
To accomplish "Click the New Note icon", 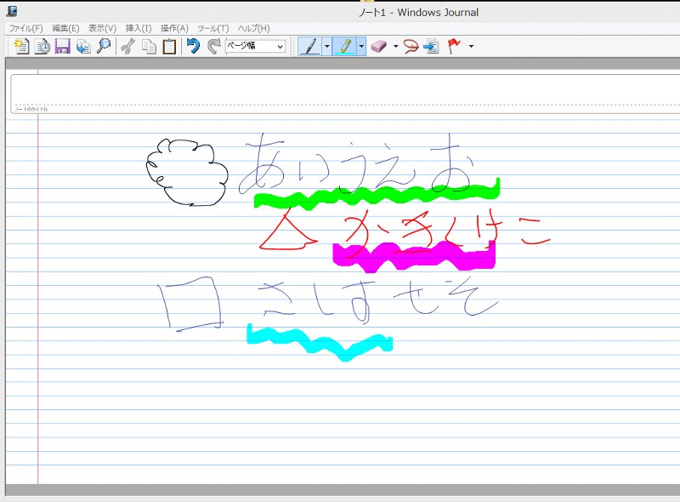I will click(21, 47).
